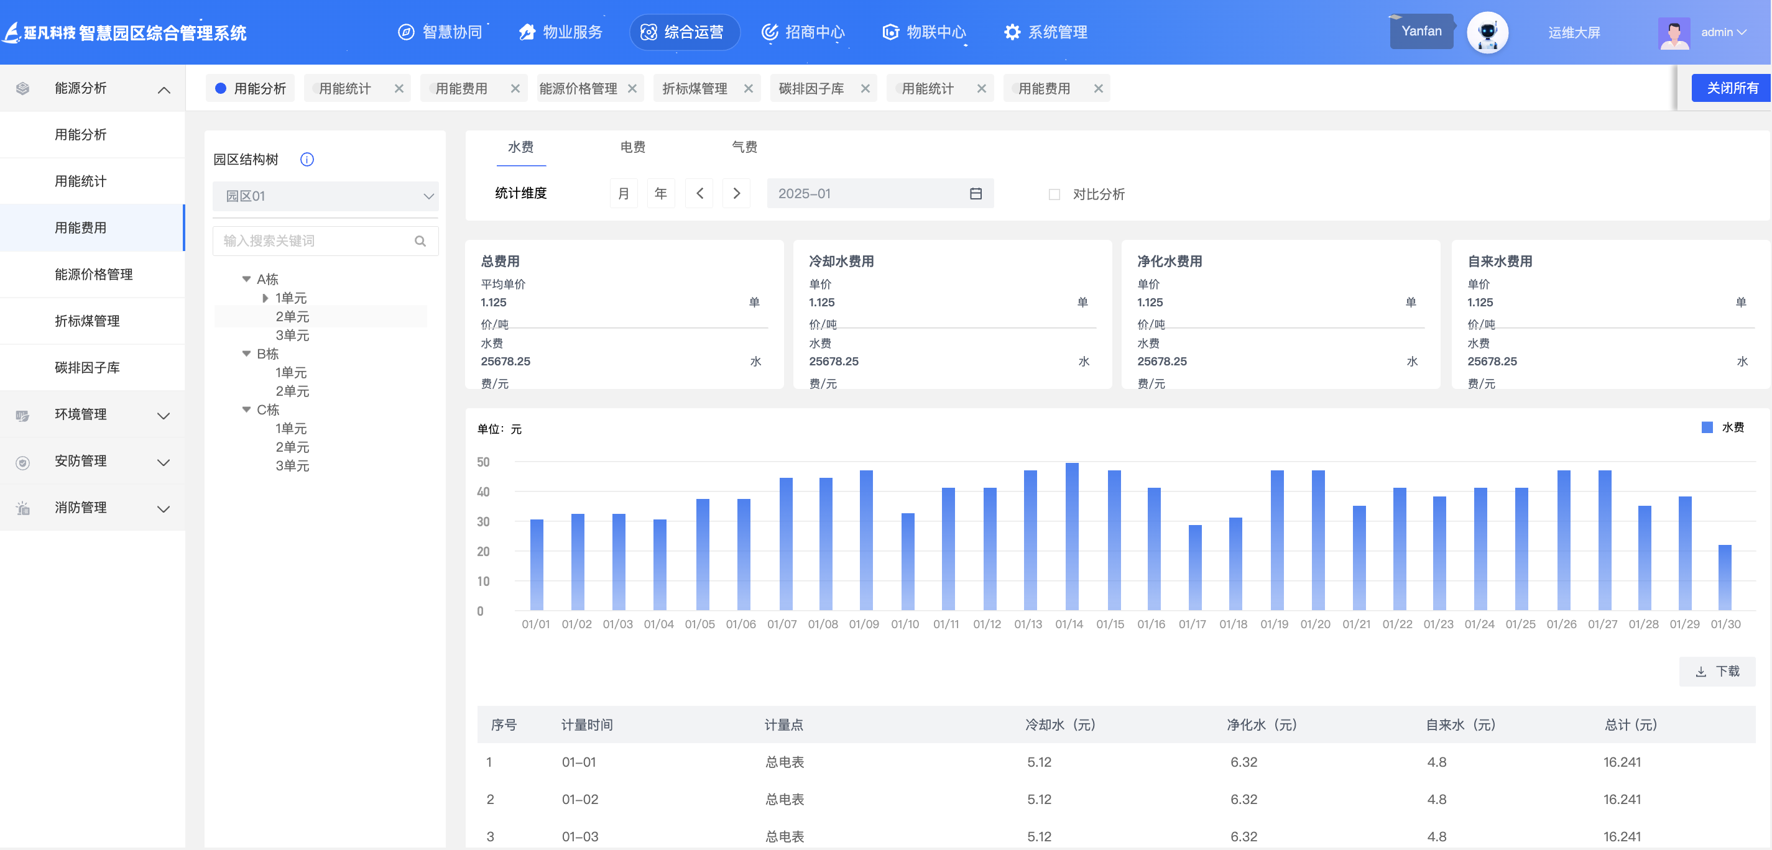Close the 能源价格管理 tab
Screen dimensions: 1772x850
click(x=632, y=89)
